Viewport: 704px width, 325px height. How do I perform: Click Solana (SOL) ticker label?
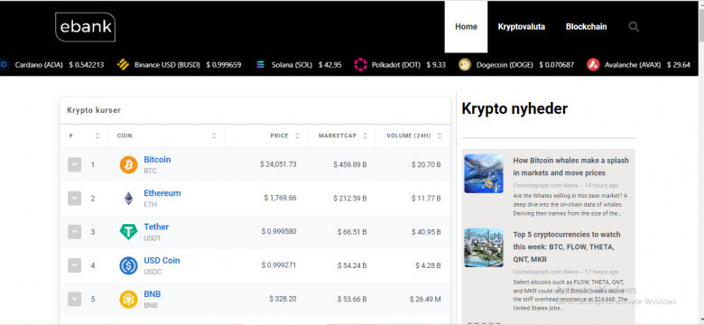coord(292,65)
